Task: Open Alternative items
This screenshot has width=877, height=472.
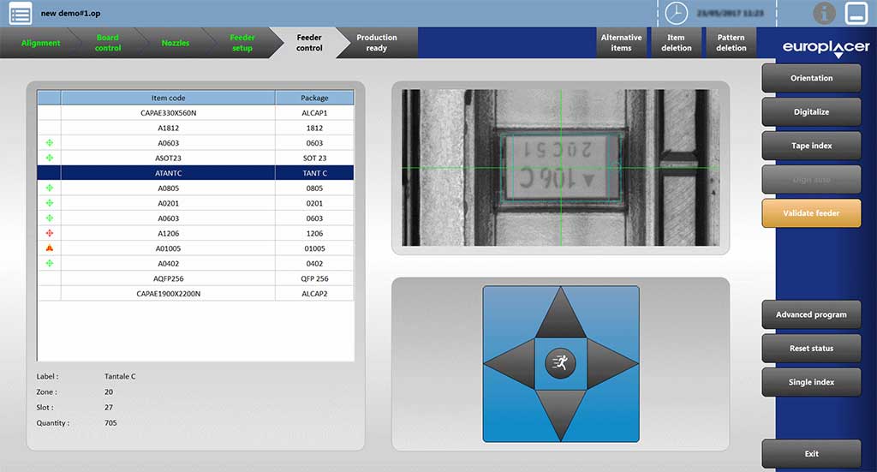Action: [x=621, y=43]
